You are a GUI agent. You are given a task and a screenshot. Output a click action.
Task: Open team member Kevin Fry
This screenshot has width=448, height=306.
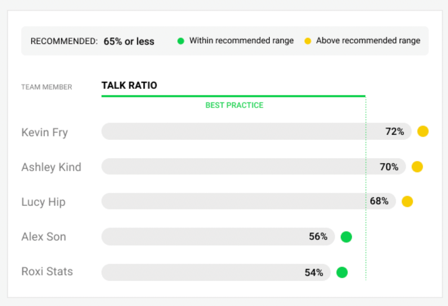tap(45, 132)
